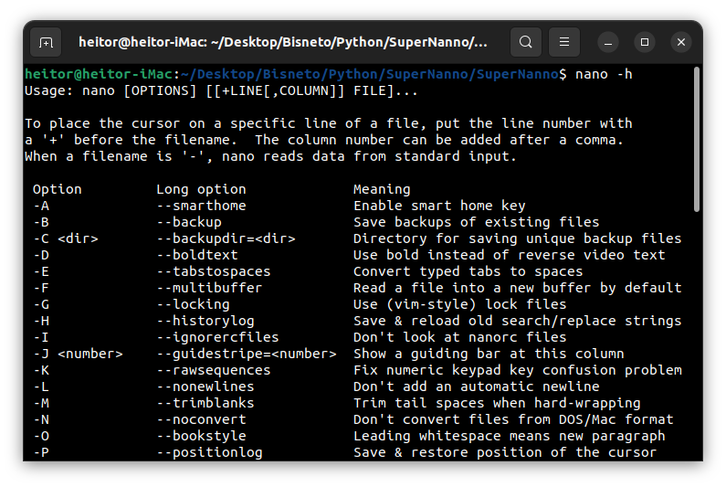Minimize the terminal window

608,43
